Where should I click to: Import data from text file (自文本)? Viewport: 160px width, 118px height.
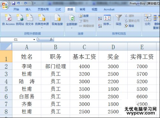pyautogui.click(x=29, y=20)
